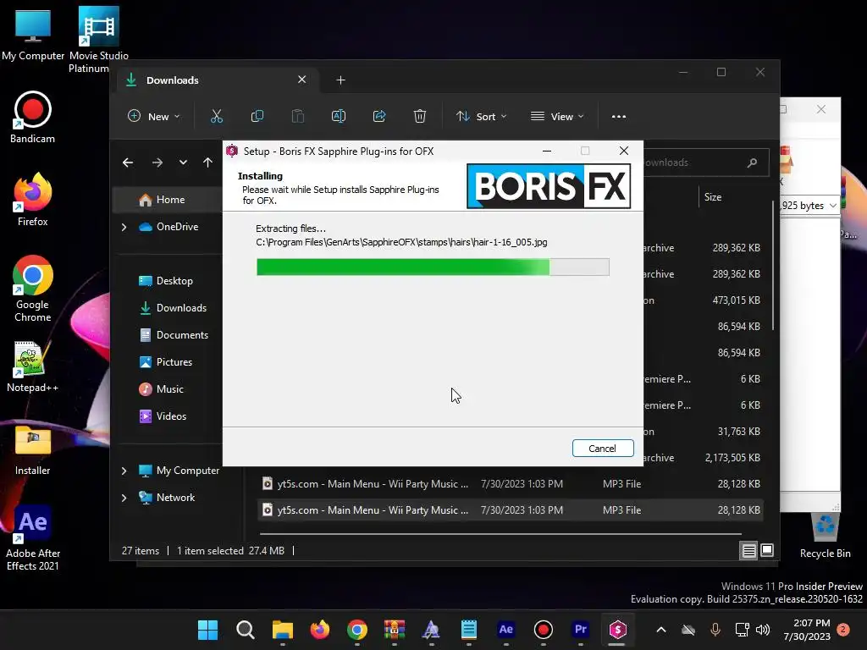Select the selected Wii Party Music MP3 row
The width and height of the screenshot is (867, 650).
tap(511, 510)
